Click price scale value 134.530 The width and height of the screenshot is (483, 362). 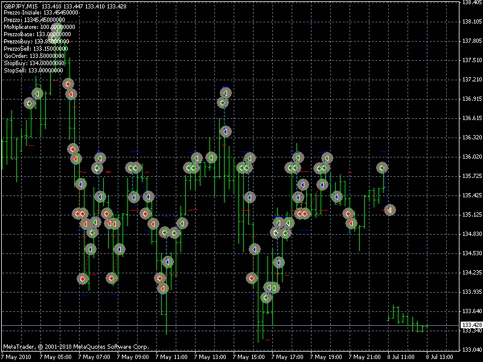[x=472, y=253]
